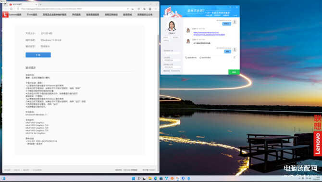Open the blue hyperlink in chat message

point(209,34)
